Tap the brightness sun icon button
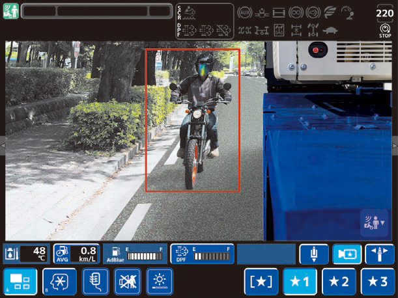The height and width of the screenshot is (298, 398). (160, 282)
